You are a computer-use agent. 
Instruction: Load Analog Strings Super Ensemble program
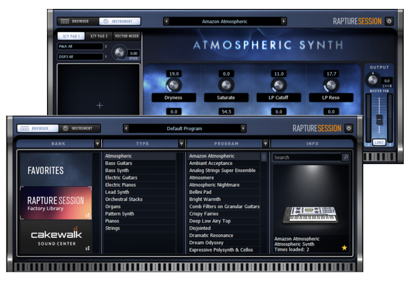224,170
